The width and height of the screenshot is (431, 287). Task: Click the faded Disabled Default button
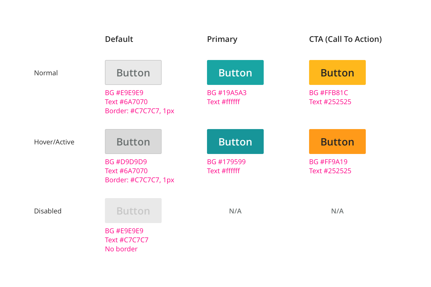pos(133,211)
